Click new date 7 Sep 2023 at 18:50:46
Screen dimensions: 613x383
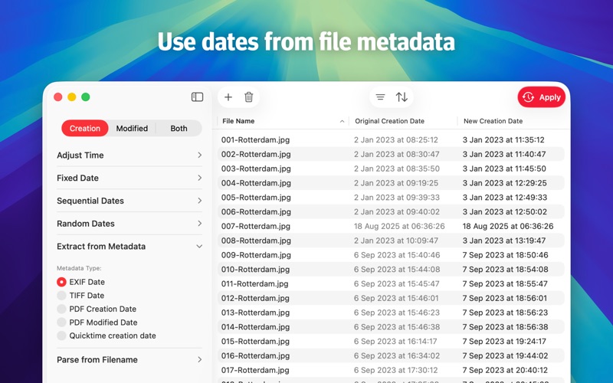[505, 255]
